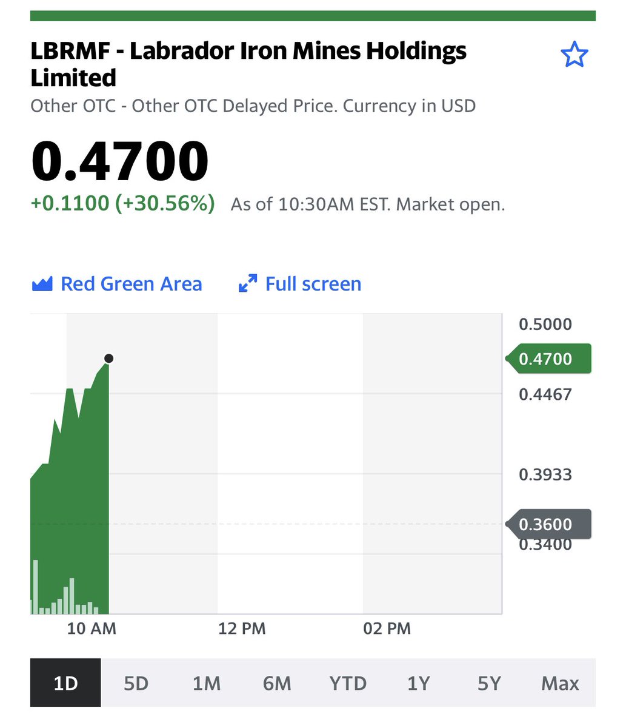Click the 10 AM time axis label
626x728 pixels.
click(x=92, y=629)
